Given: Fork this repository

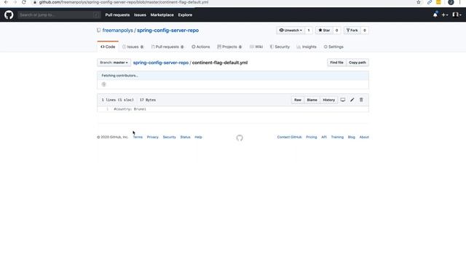Looking at the screenshot, I should 352,31.
